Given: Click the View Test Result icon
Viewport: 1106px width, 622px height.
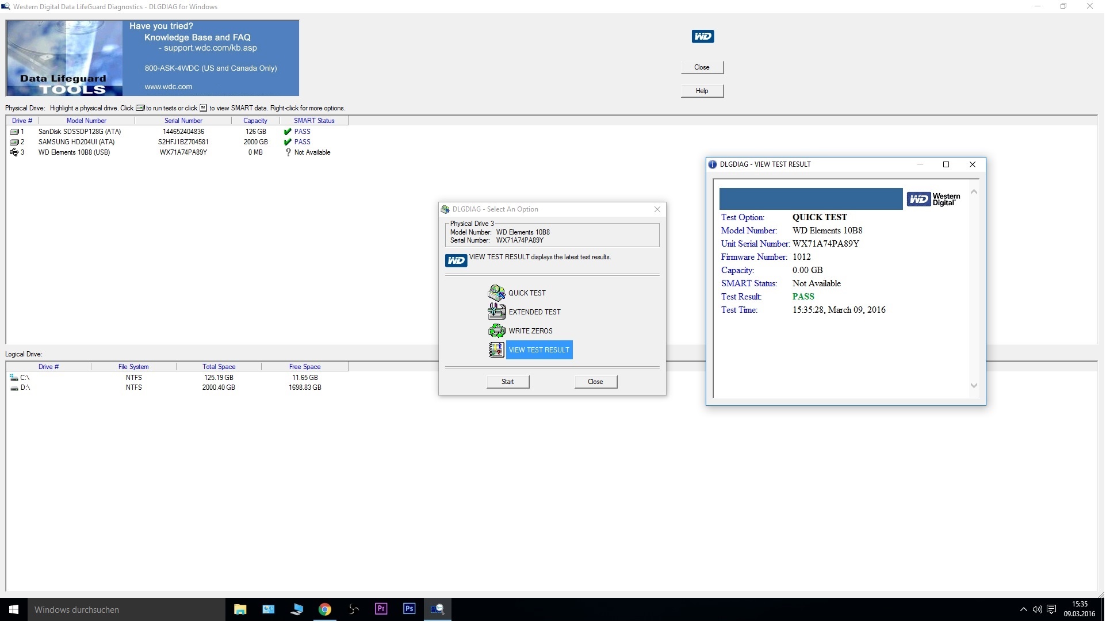Looking at the screenshot, I should coord(496,350).
